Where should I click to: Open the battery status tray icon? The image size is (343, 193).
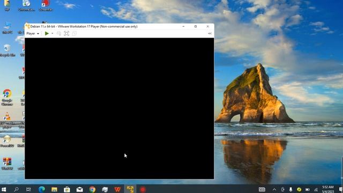coord(307,189)
